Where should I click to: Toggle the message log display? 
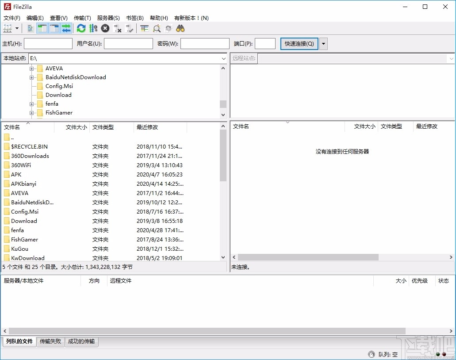coord(30,28)
